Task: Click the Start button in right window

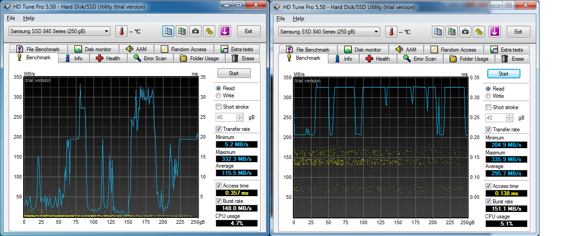Action: [504, 74]
